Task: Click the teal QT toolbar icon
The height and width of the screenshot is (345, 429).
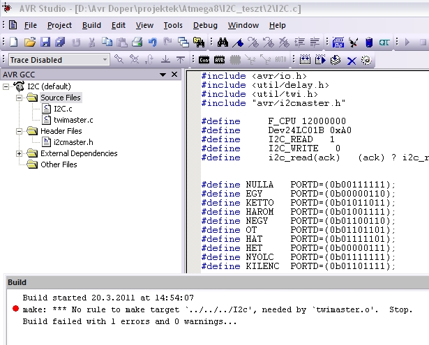Action: (384, 43)
